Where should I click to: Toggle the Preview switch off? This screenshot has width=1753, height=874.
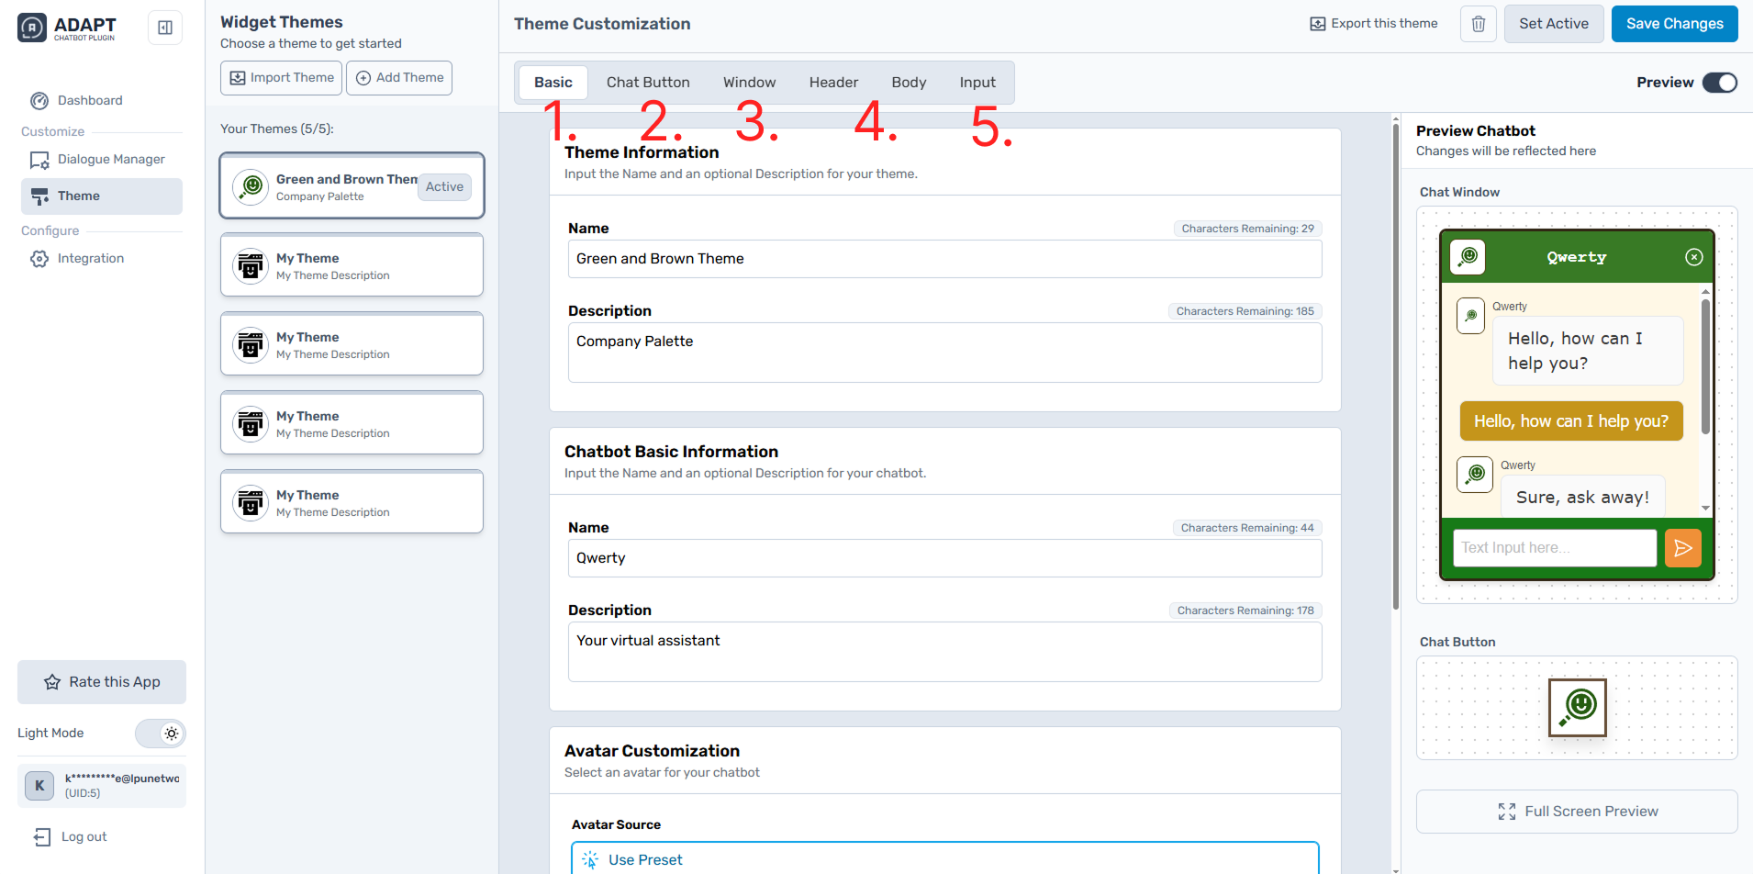tap(1719, 83)
